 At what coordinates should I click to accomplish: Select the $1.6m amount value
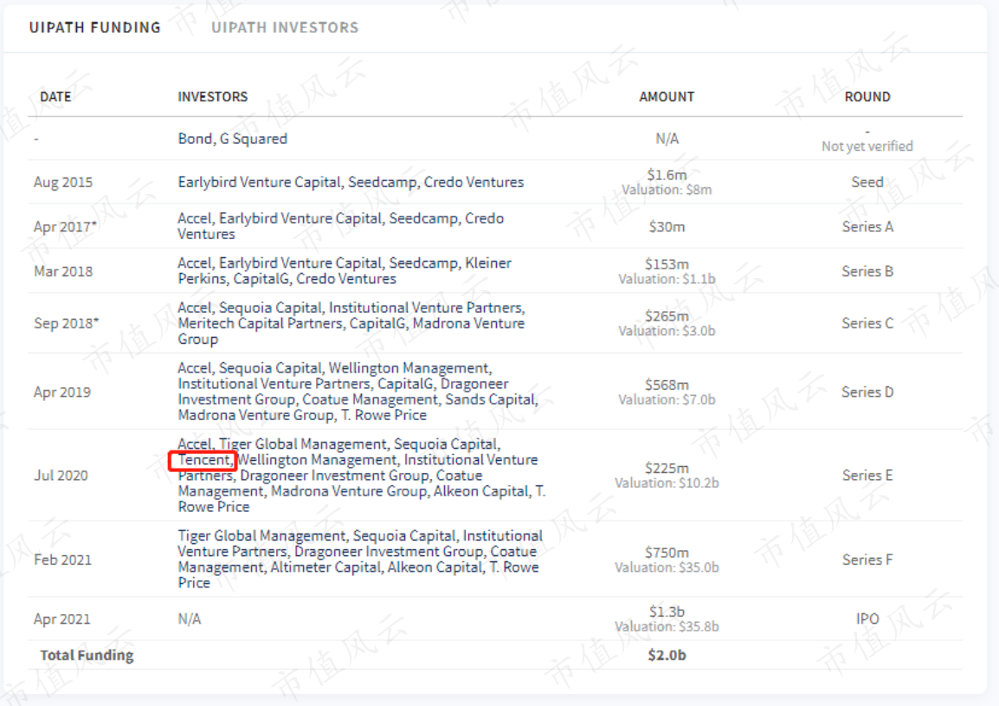point(667,175)
